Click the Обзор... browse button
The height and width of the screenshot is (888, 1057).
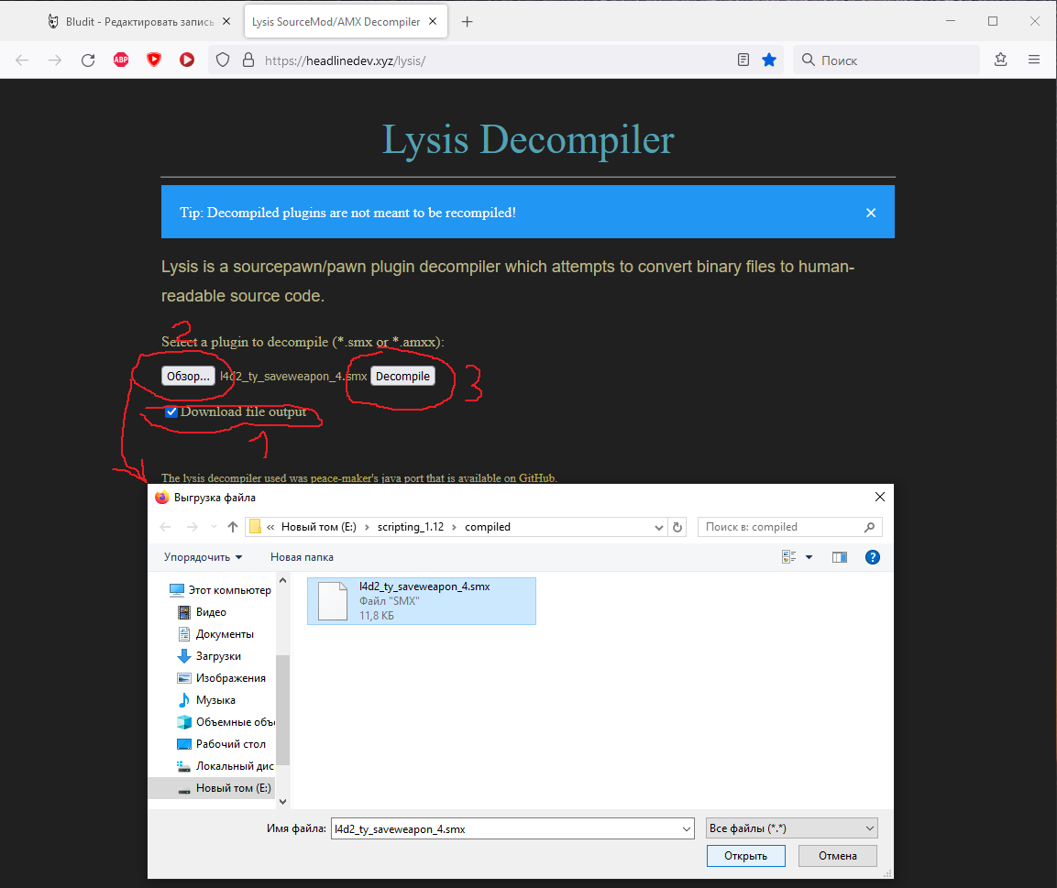188,376
